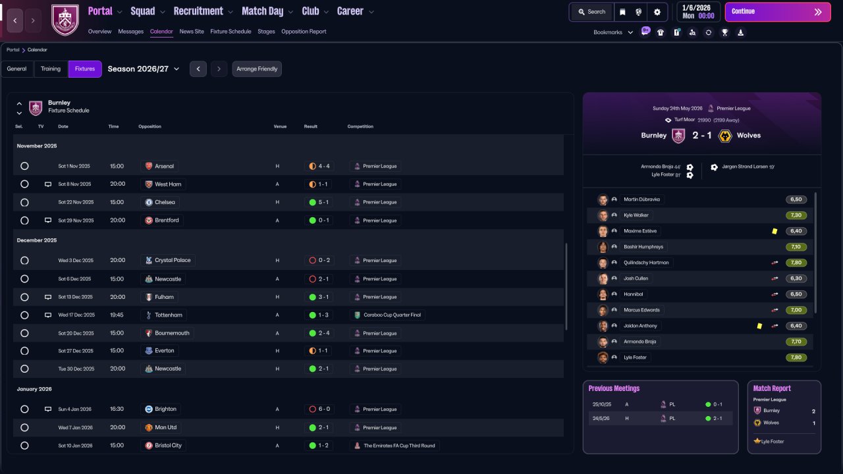Select the Fulham fixture radio button
Image resolution: width=843 pixels, height=474 pixels.
pos(24,297)
